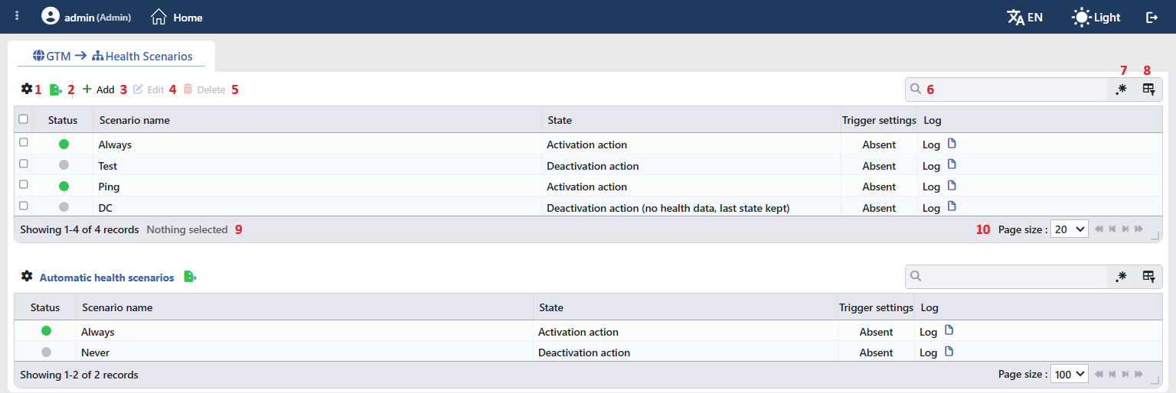
Task: Export the top scenarios table
Action: (56, 89)
